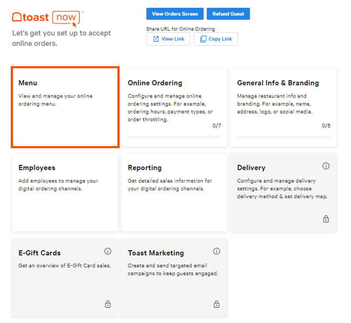Click the info icon on E-Gift Cards card

tap(108, 251)
